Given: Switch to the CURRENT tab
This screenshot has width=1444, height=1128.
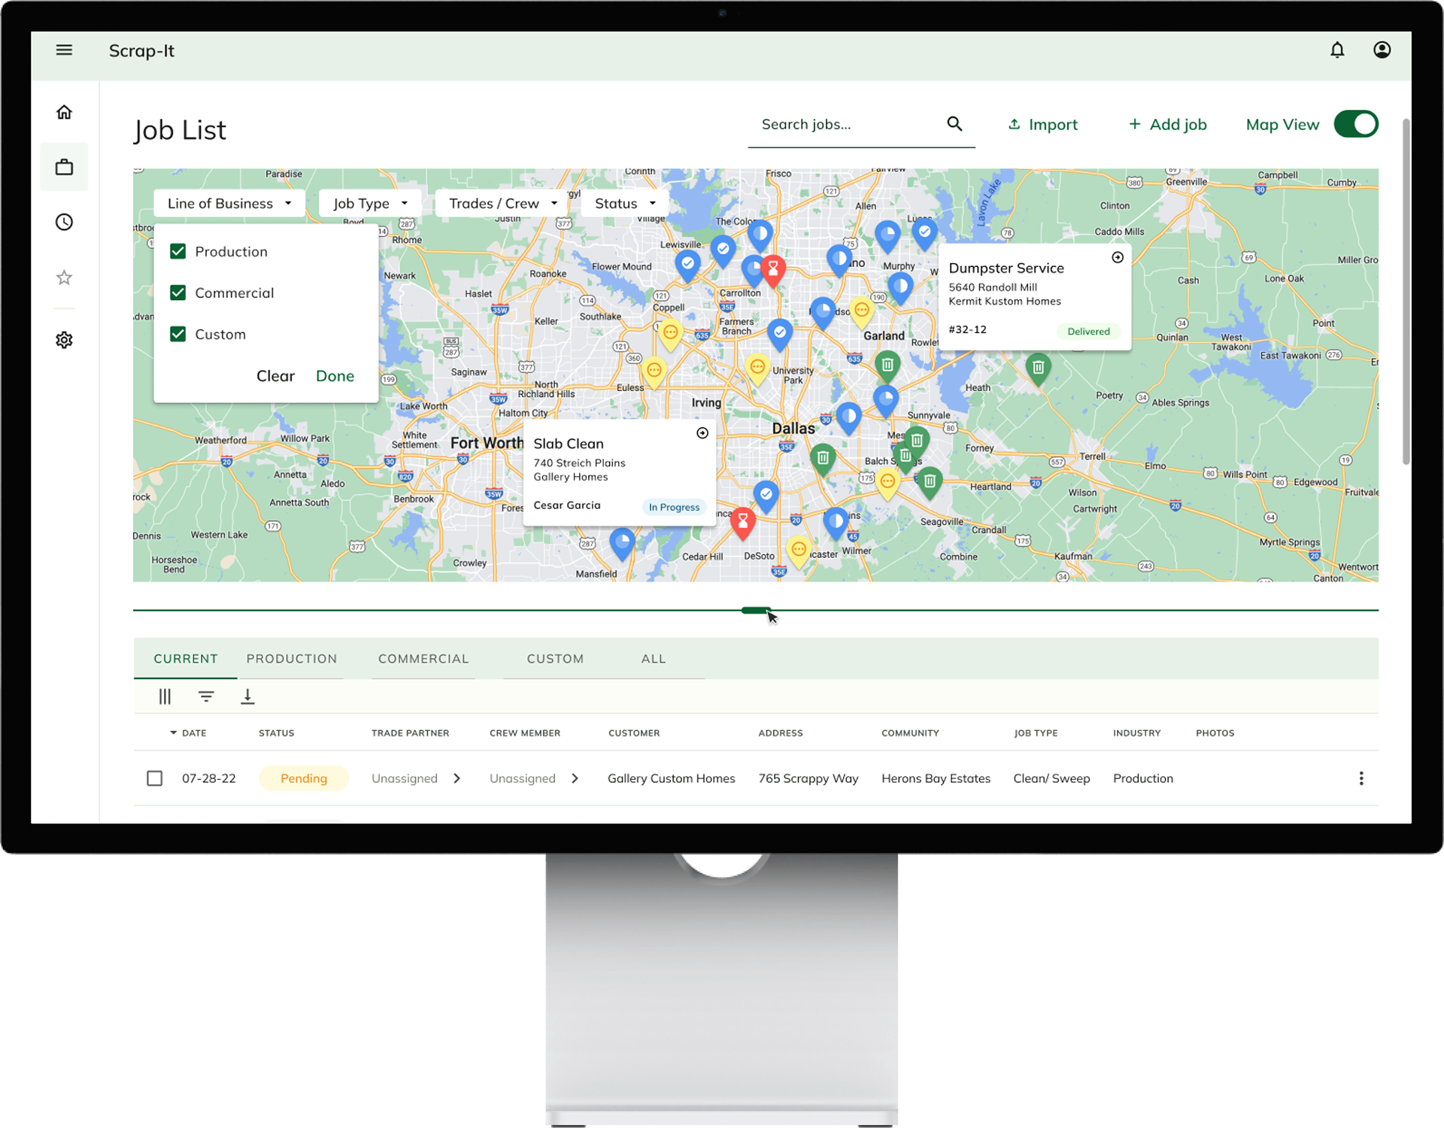Looking at the screenshot, I should [186, 659].
